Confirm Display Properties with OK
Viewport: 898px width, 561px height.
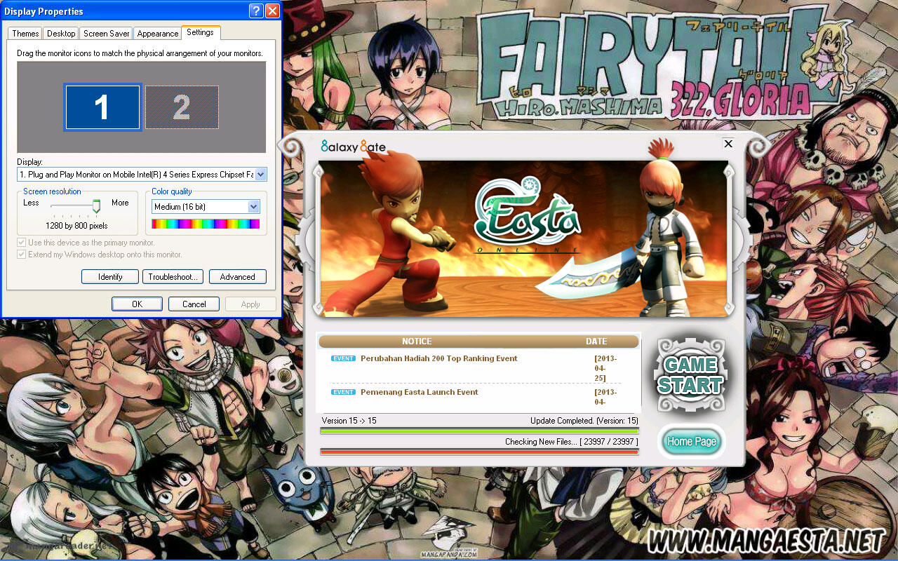138,304
